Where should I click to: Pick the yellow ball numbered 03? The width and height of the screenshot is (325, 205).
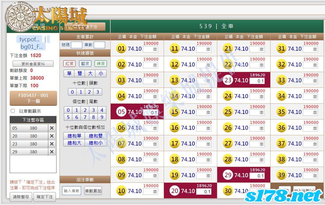121,80
